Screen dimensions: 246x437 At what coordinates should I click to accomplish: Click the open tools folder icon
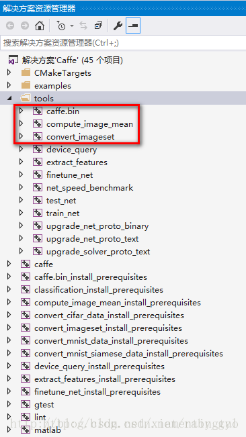[x=26, y=98]
